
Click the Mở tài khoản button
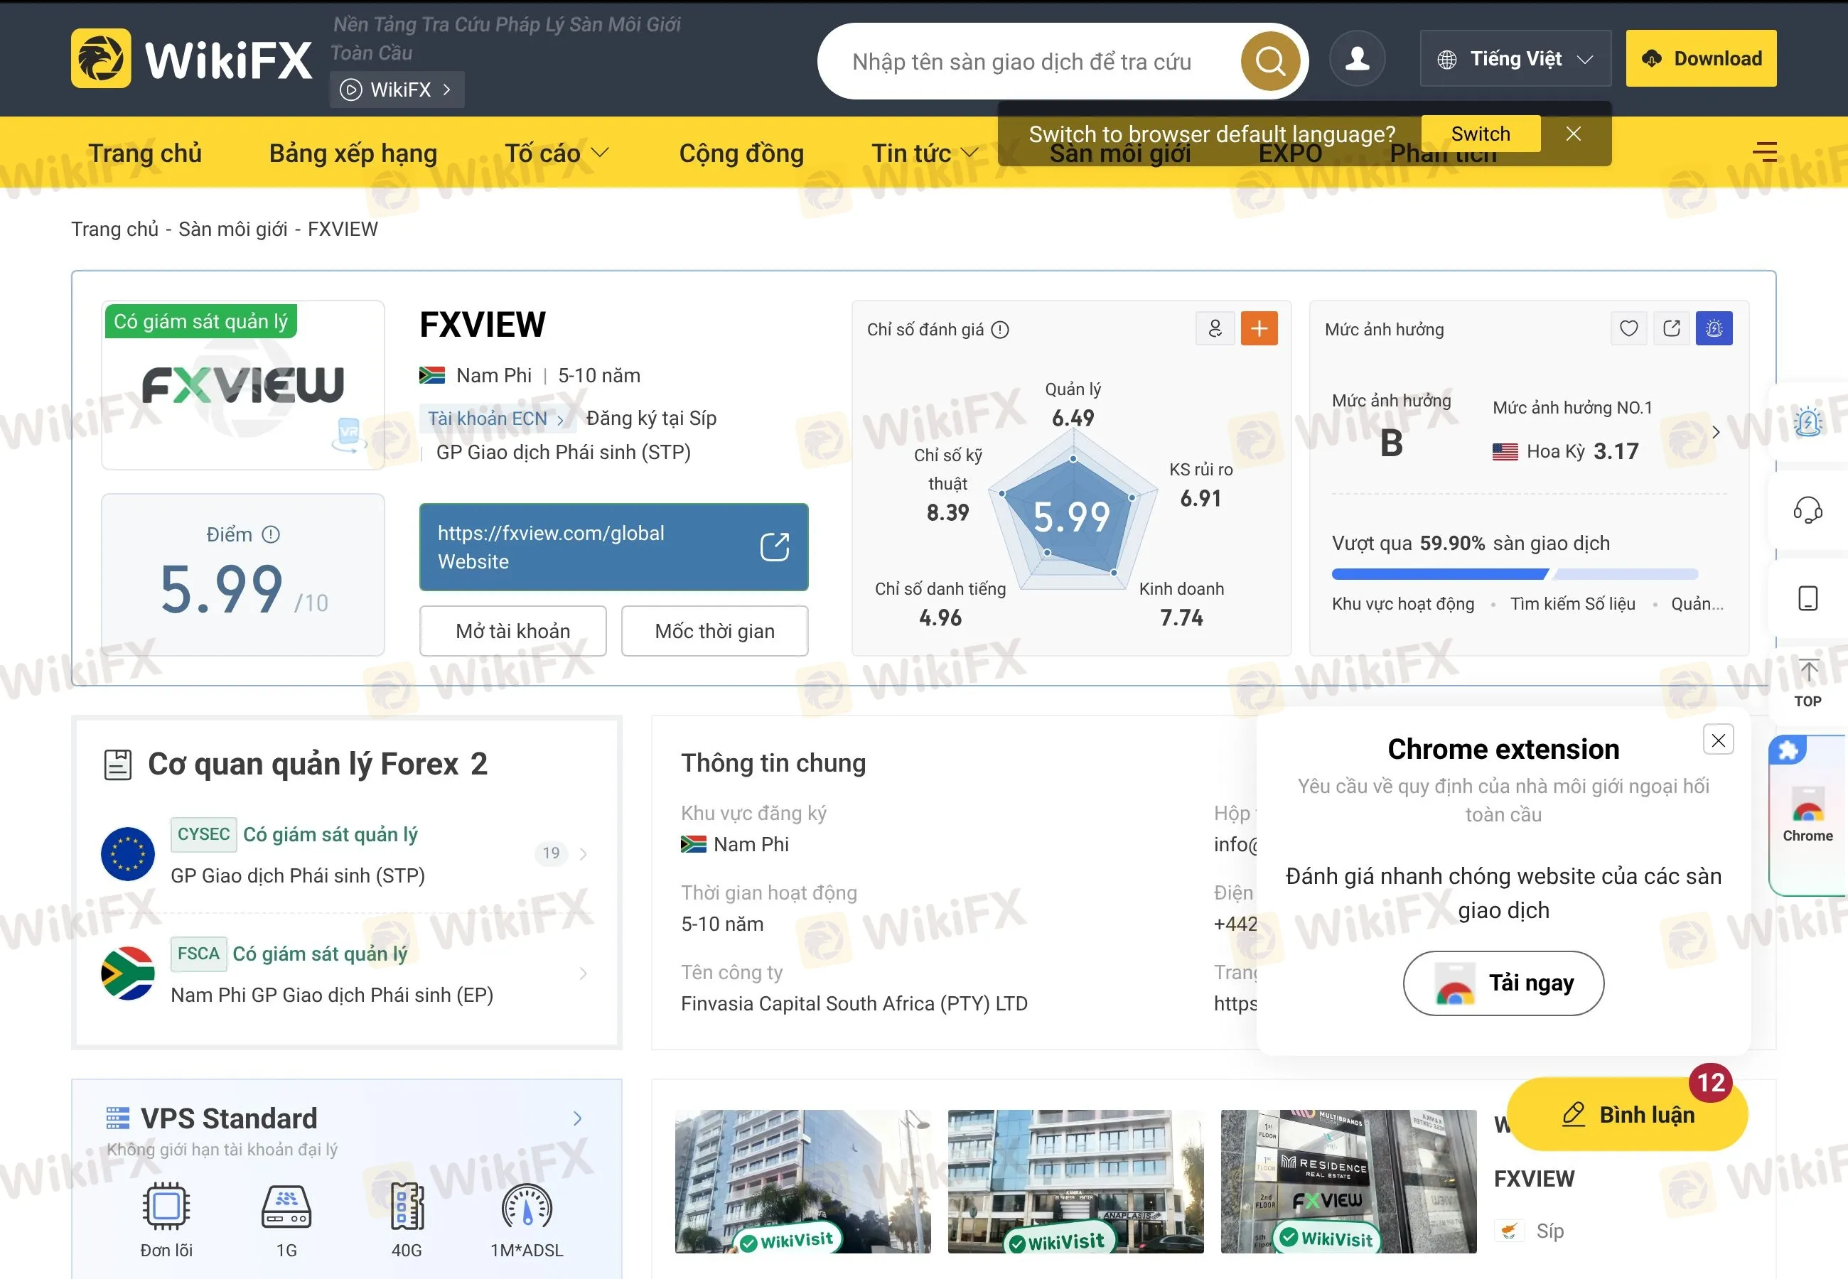point(513,631)
